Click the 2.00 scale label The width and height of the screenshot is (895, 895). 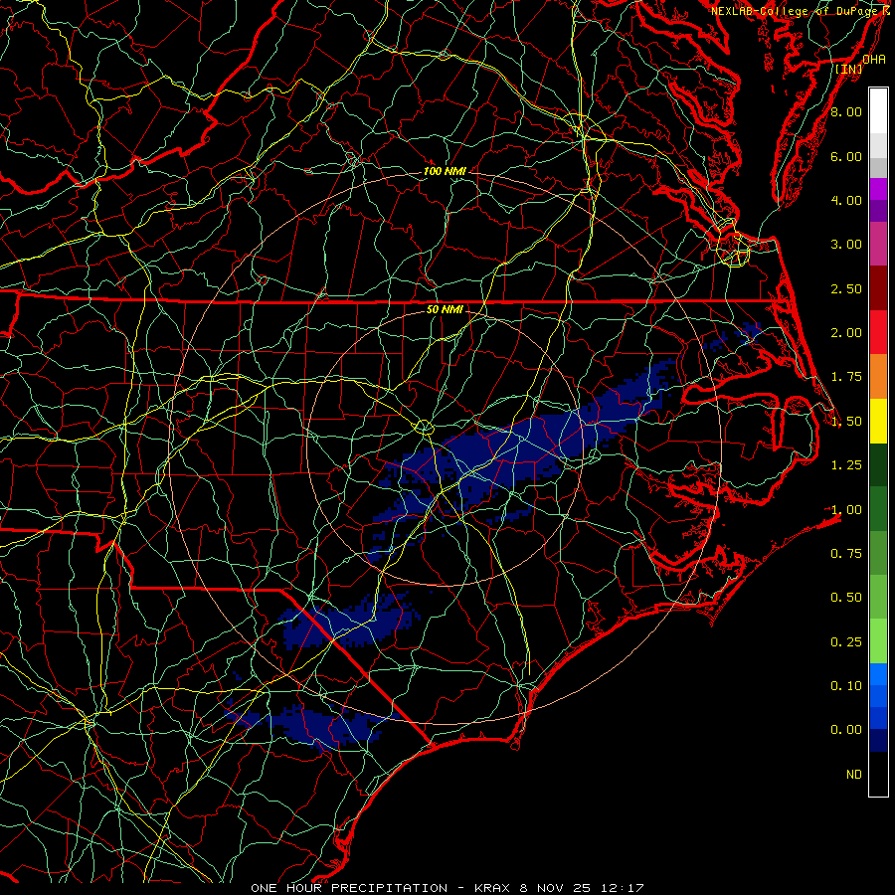point(846,333)
